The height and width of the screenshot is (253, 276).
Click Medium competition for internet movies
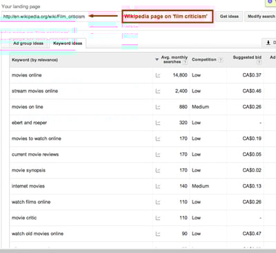(x=201, y=186)
